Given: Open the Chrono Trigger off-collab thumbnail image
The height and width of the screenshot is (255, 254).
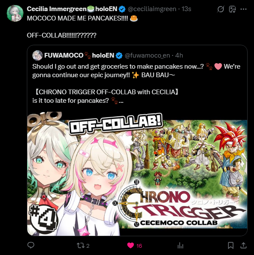Looking at the screenshot, I should [137, 174].
